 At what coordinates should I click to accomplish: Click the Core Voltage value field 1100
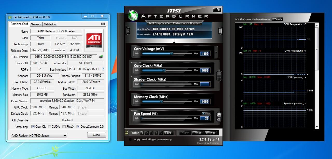point(205,54)
